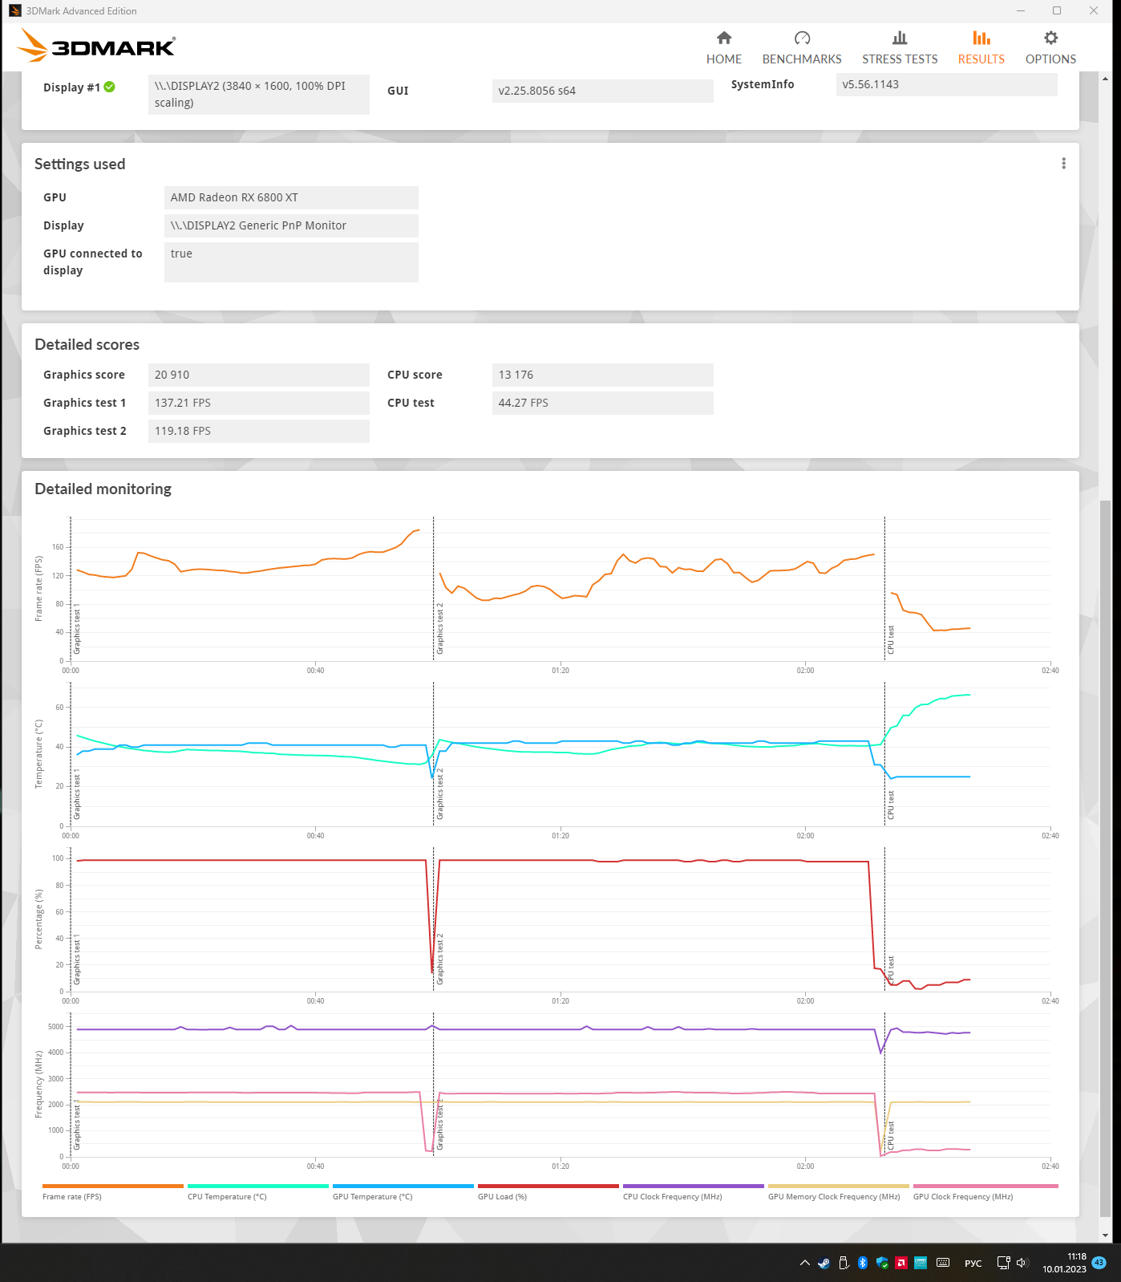Expand hidden system tray icons chevron
The height and width of the screenshot is (1282, 1121).
click(804, 1263)
